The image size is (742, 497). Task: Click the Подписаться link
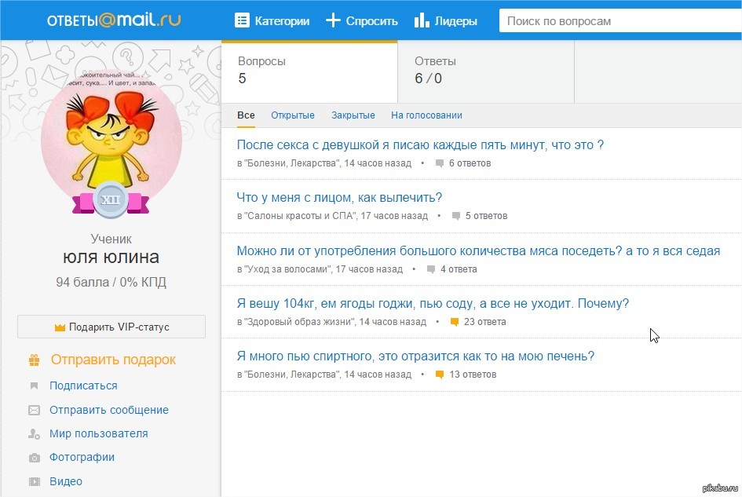pyautogui.click(x=83, y=386)
